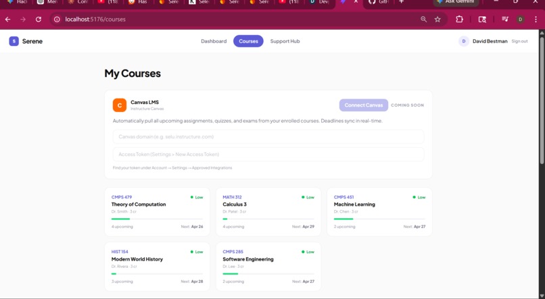Click the Machine Learning progress bar
Viewport: 545px width, 299px height.
click(x=379, y=219)
